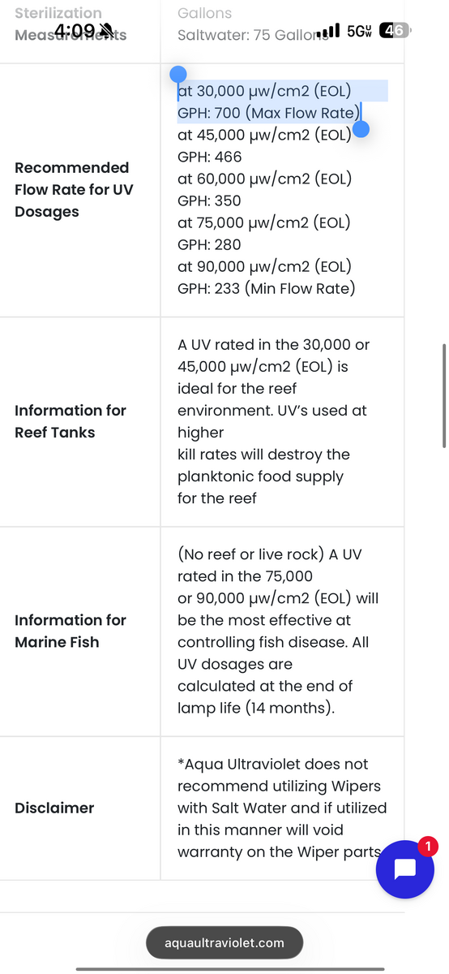This screenshot has height=974, width=449.
Task: Tap the aquaultraviolet.com address pill
Action: pos(224,942)
